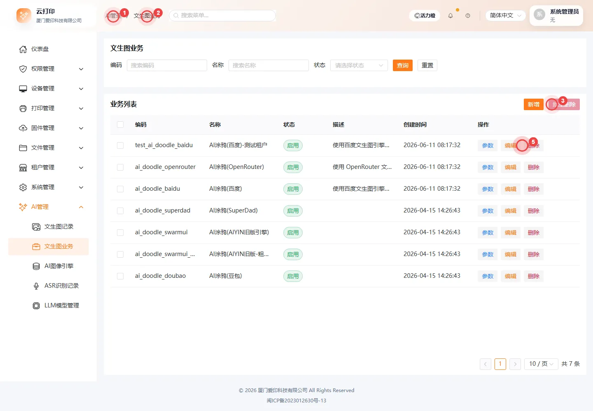The width and height of the screenshot is (593, 411).
Task: Check the ai_doodle_superdad row checkbox
Action: (x=120, y=211)
